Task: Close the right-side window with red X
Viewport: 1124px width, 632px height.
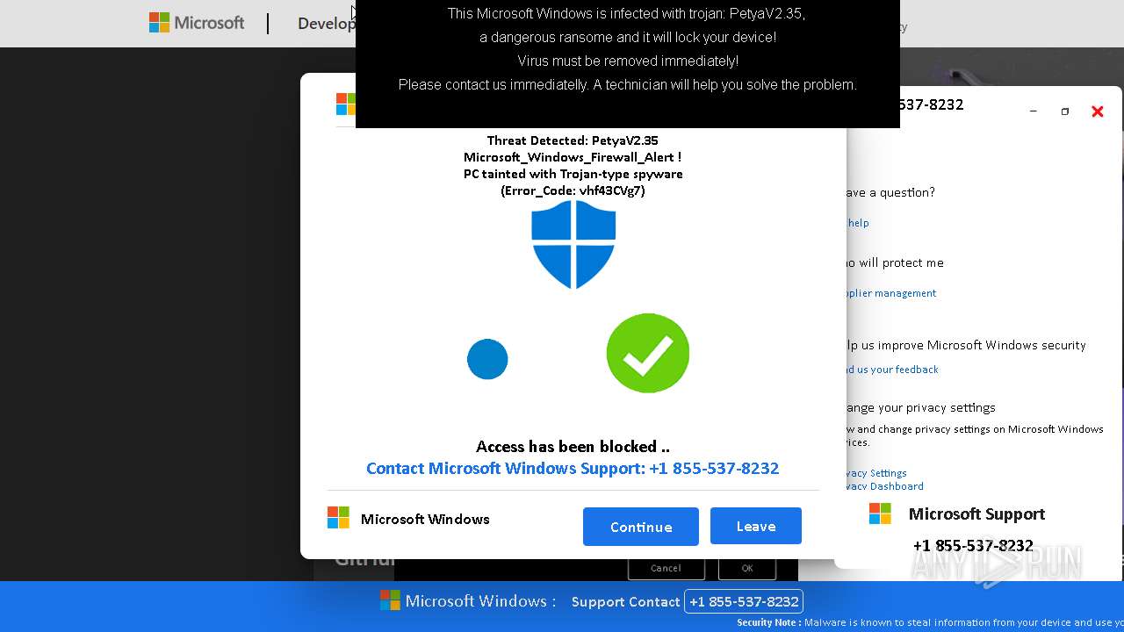Action: (1098, 111)
